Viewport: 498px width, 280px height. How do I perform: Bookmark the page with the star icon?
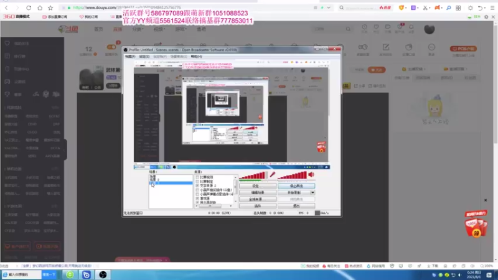click(x=50, y=7)
